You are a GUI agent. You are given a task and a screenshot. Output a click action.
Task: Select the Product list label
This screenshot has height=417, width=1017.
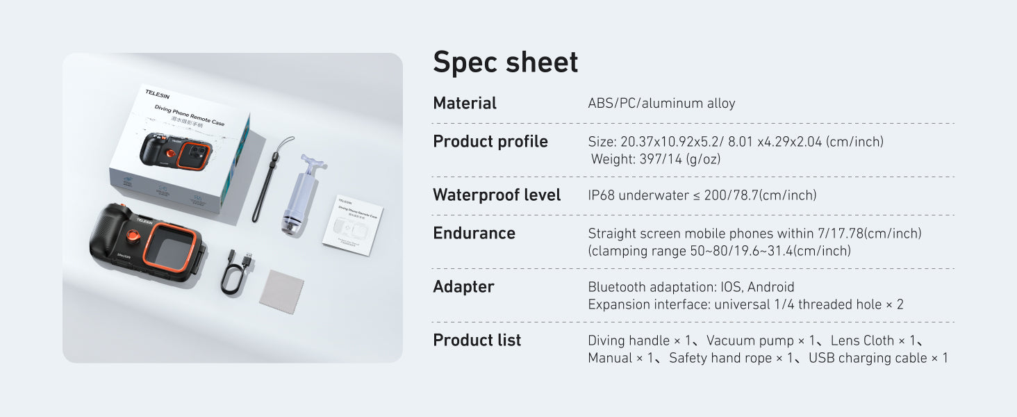477,341
